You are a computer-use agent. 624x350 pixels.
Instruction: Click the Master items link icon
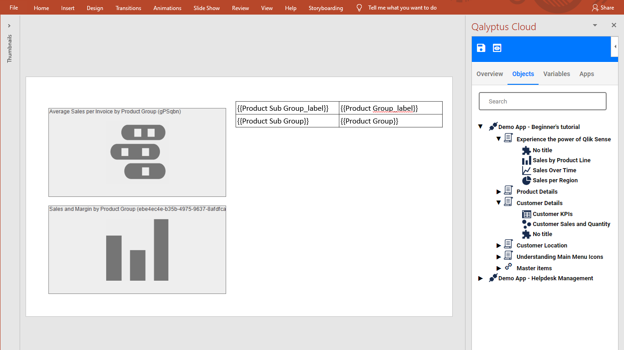coord(508,268)
